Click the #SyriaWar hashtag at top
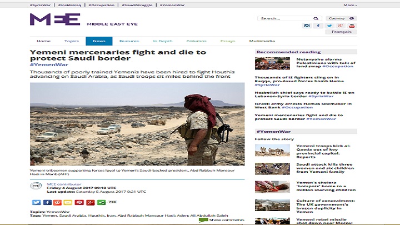 point(40,5)
